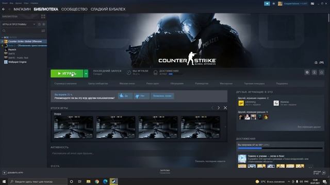Click the notifications icon in title bar
This screenshot has width=330, height=185.
point(274,4)
